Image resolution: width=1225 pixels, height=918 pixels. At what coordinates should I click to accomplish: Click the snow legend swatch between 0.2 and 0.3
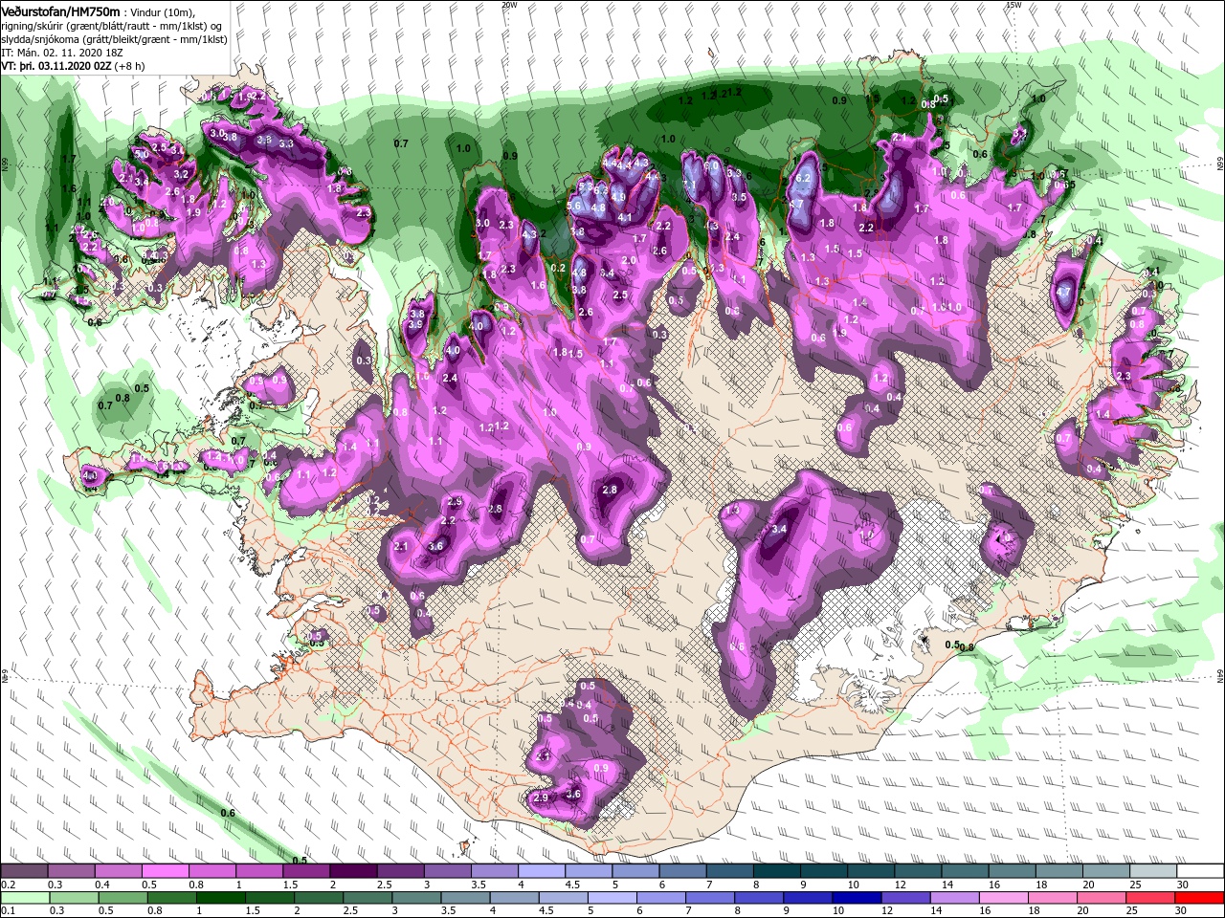click(x=24, y=871)
